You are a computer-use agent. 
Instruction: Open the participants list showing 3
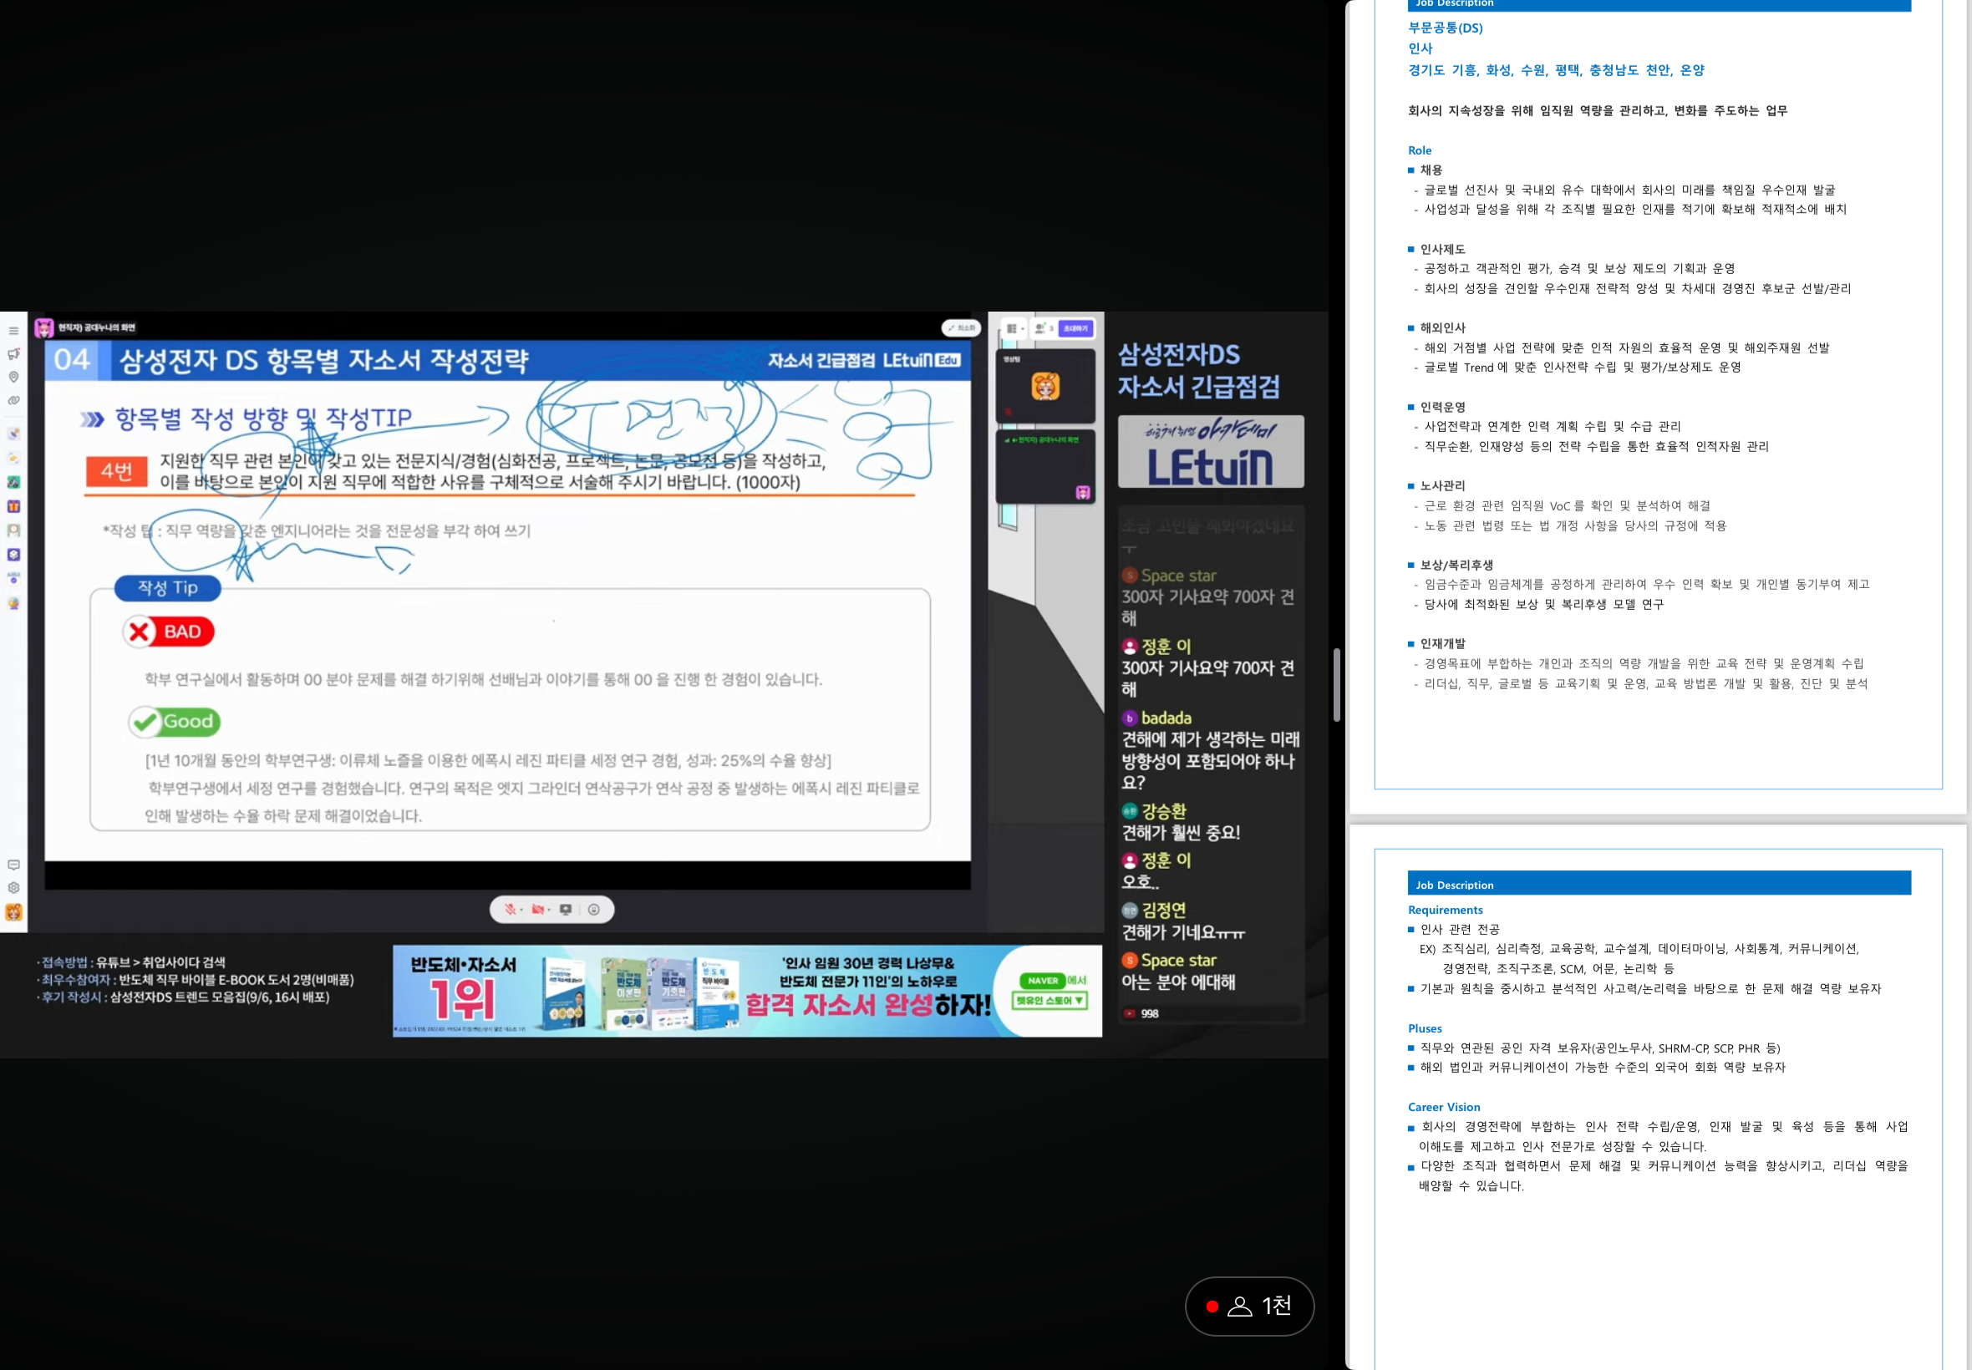coord(1043,328)
